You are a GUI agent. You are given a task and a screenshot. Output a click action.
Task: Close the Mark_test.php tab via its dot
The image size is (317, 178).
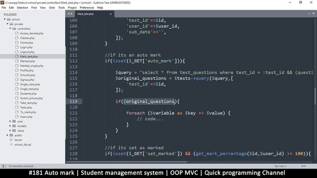point(110,14)
